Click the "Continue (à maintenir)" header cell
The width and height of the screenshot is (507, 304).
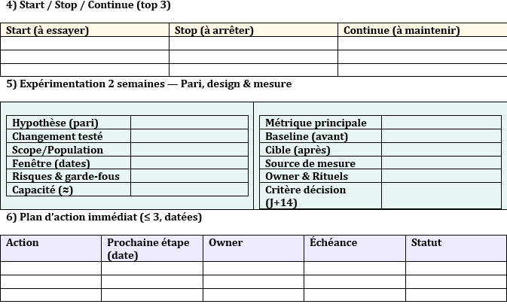pyautogui.click(x=422, y=31)
